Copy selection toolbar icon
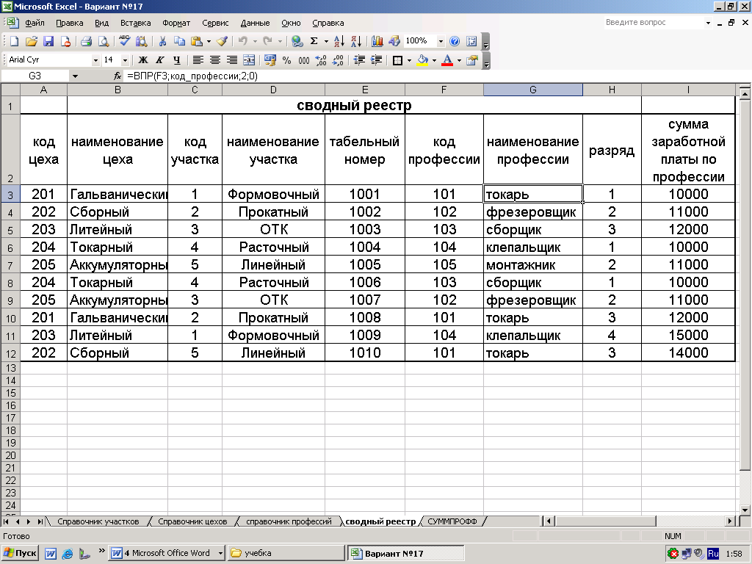 (x=179, y=41)
